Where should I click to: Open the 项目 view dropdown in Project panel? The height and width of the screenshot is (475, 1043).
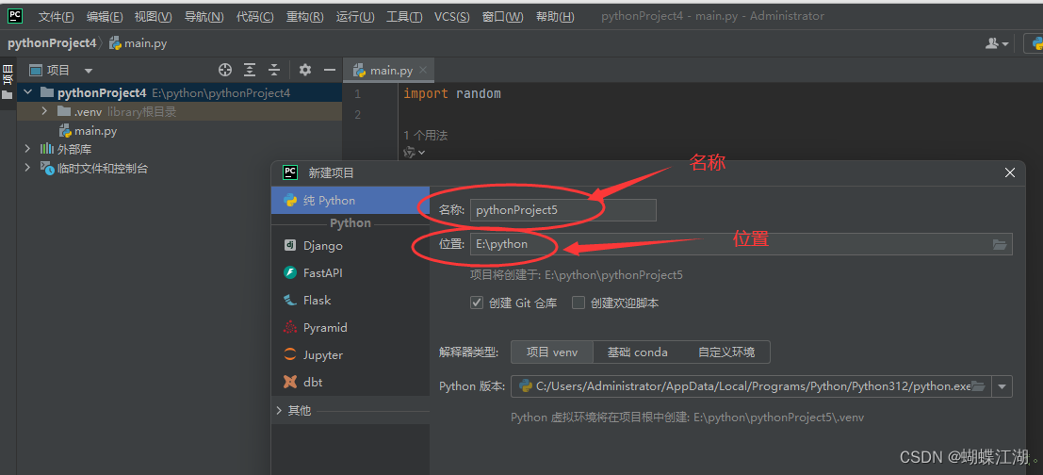pos(89,71)
